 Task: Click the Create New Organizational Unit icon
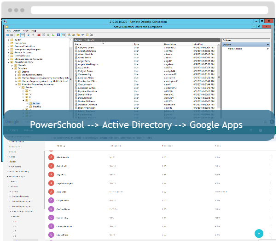coord(78,35)
